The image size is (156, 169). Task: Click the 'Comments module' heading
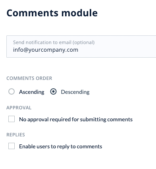point(52,13)
